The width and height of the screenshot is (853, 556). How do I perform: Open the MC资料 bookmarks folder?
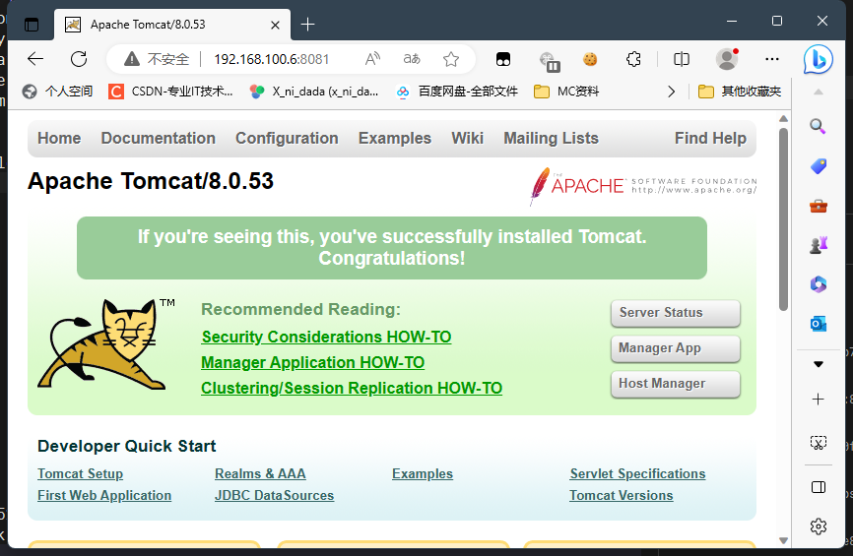(x=566, y=92)
